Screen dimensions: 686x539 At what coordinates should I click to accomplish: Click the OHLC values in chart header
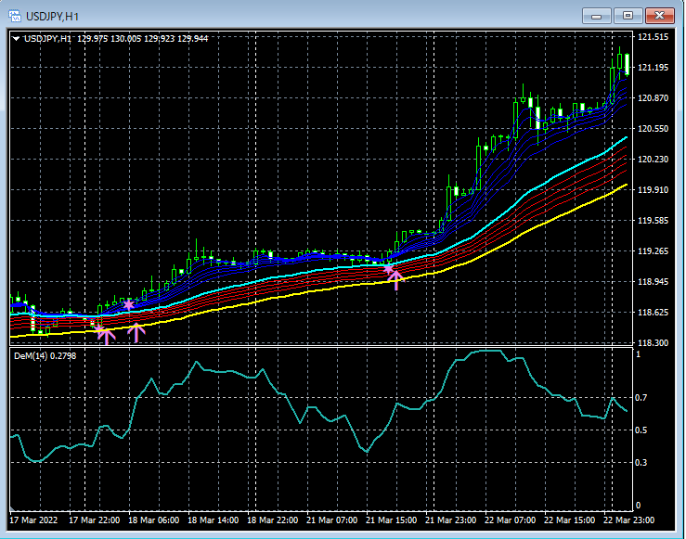tap(143, 38)
